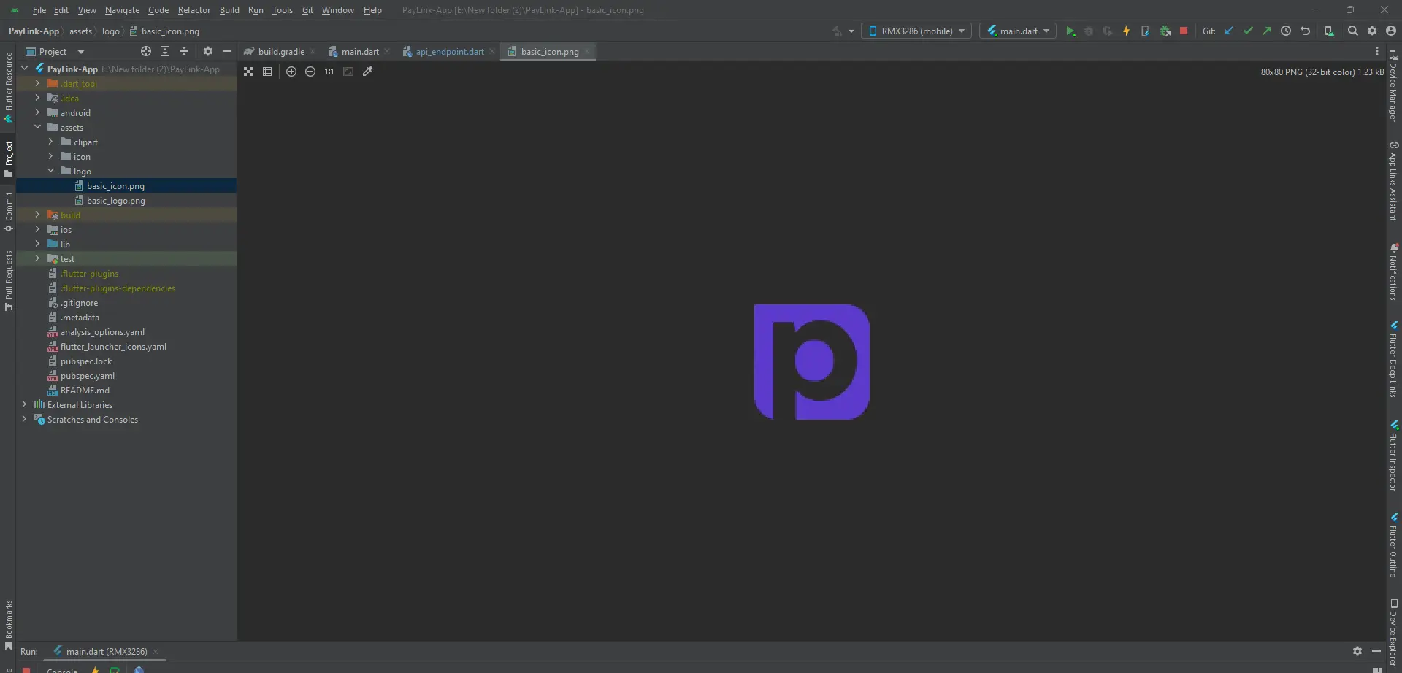The image size is (1402, 673).
Task: Open Project panel options gear
Action: (208, 52)
